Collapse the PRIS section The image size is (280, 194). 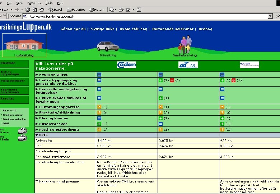pyautogui.click(x=42, y=135)
